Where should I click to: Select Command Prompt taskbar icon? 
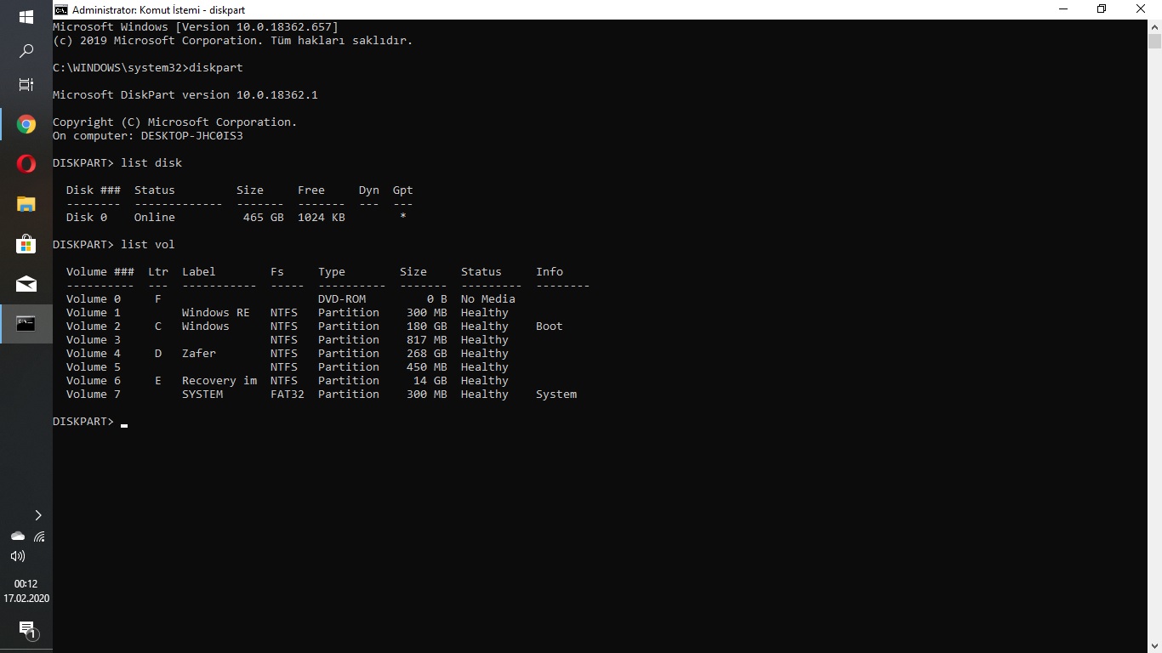pyautogui.click(x=26, y=323)
